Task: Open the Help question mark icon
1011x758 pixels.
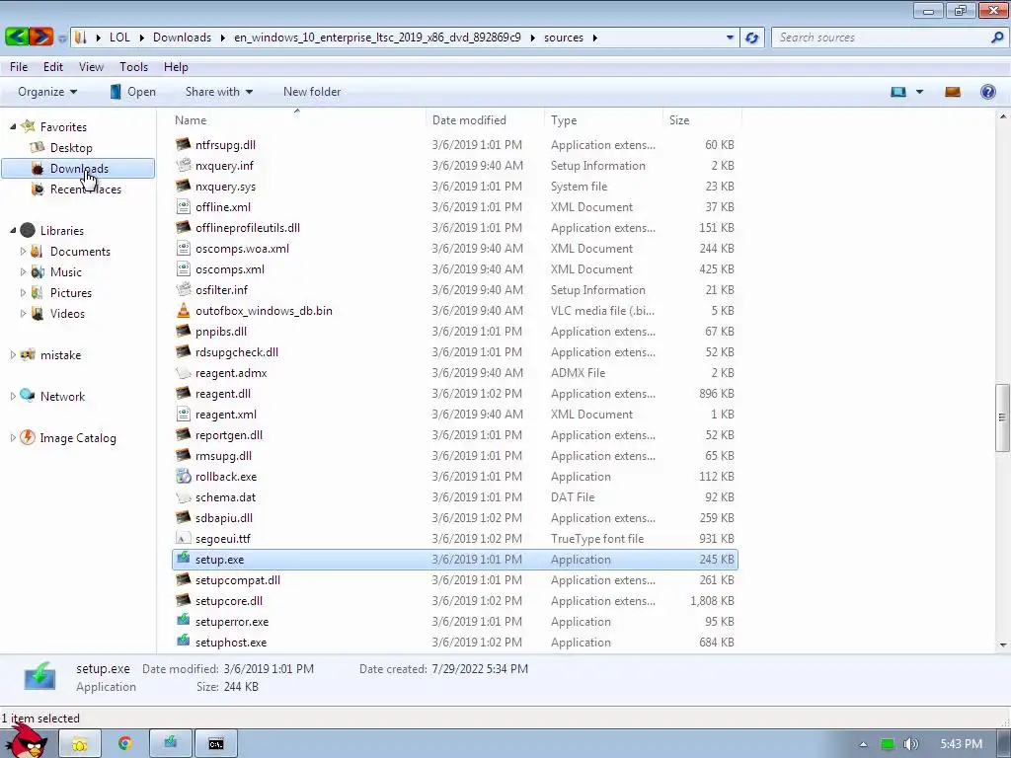Action: [987, 92]
